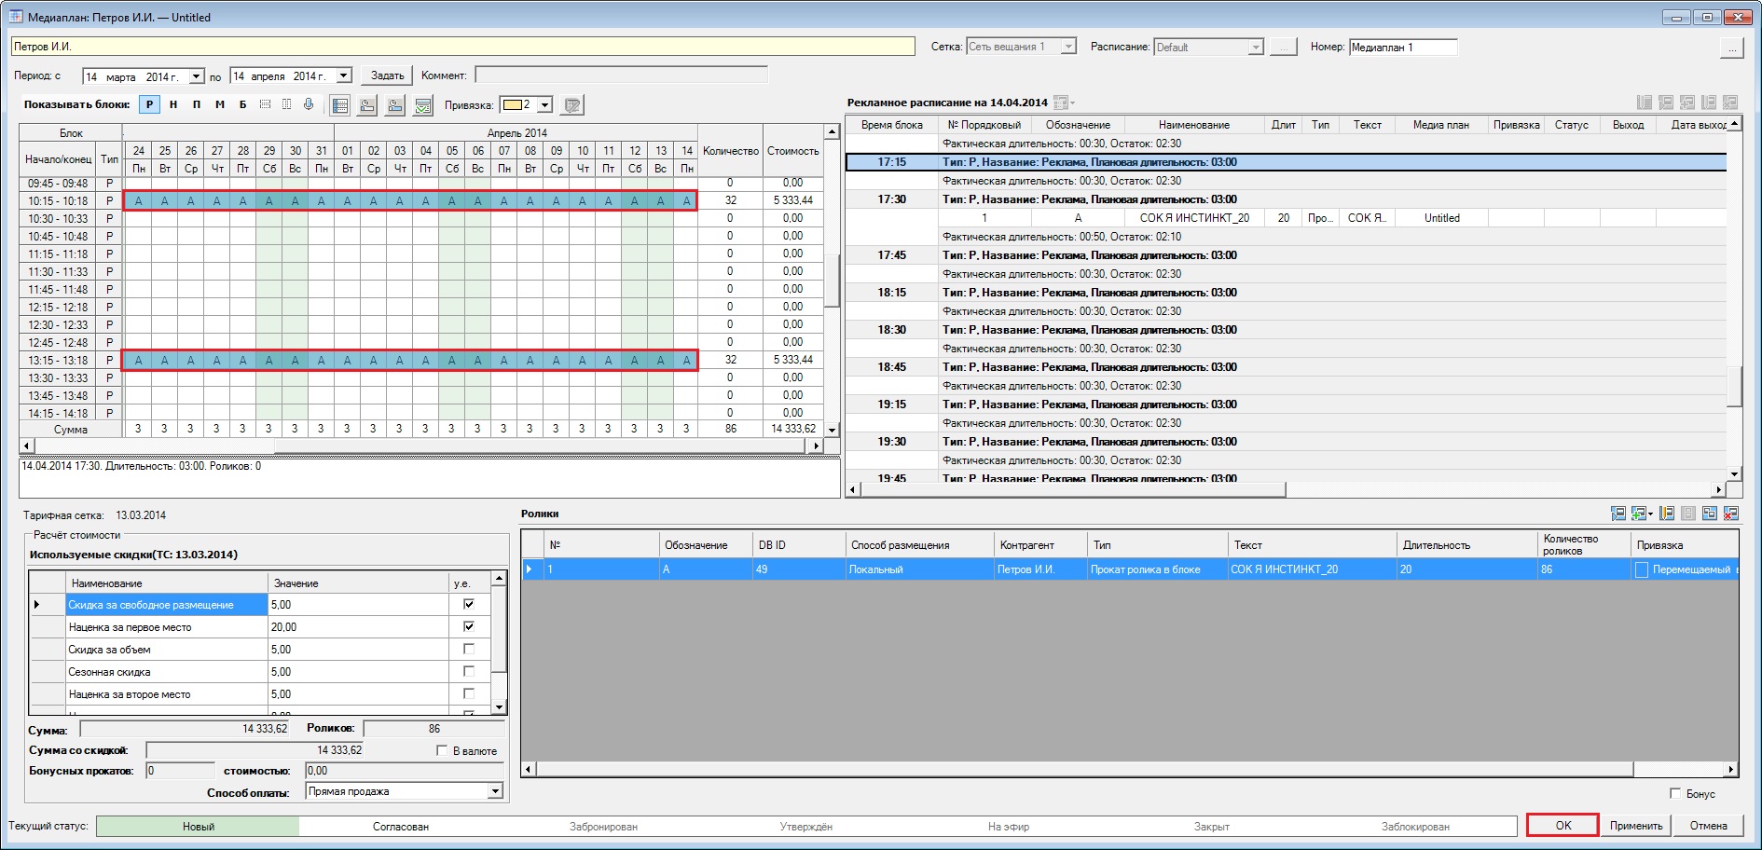Click the copy spots icon in Ролики toolbar
1762x850 pixels.
tap(1710, 514)
